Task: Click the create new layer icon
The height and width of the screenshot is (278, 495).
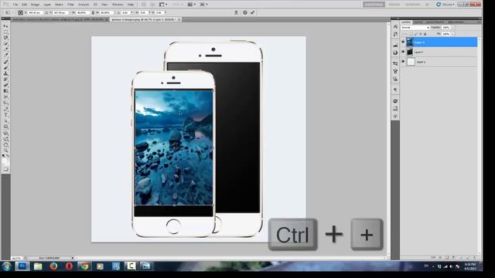Action: 467,257
